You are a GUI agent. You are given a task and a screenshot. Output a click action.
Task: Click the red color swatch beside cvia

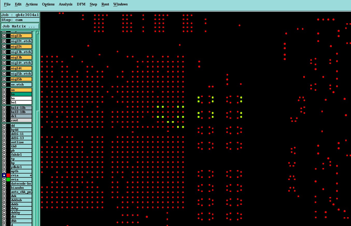click(8, 175)
